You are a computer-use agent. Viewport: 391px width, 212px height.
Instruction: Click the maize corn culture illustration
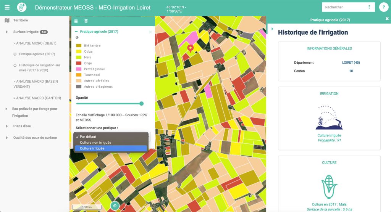pyautogui.click(x=329, y=187)
